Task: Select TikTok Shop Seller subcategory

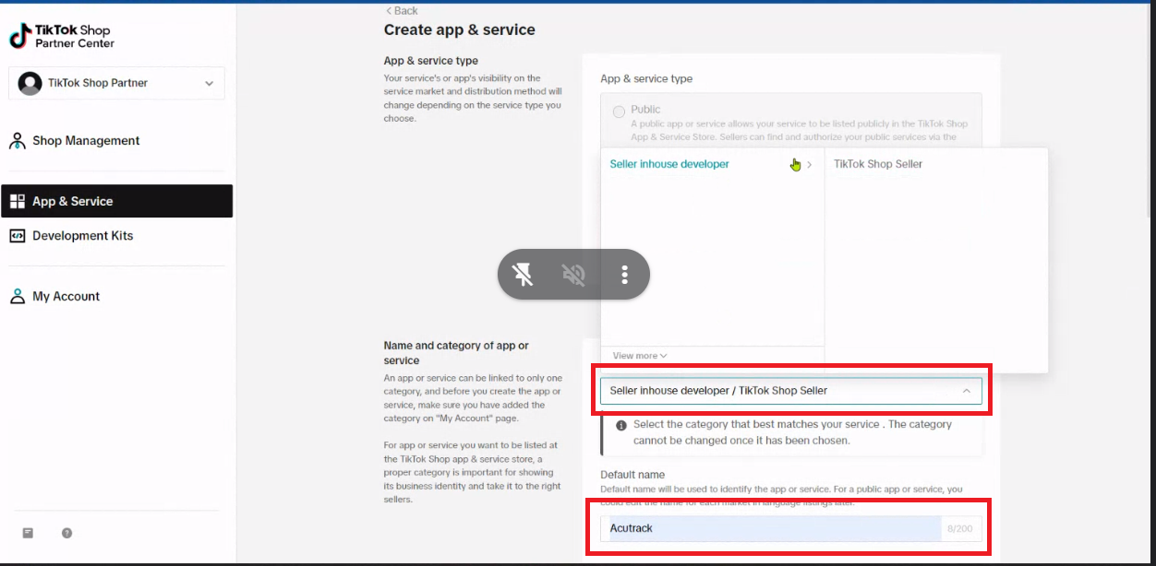Action: tap(878, 164)
